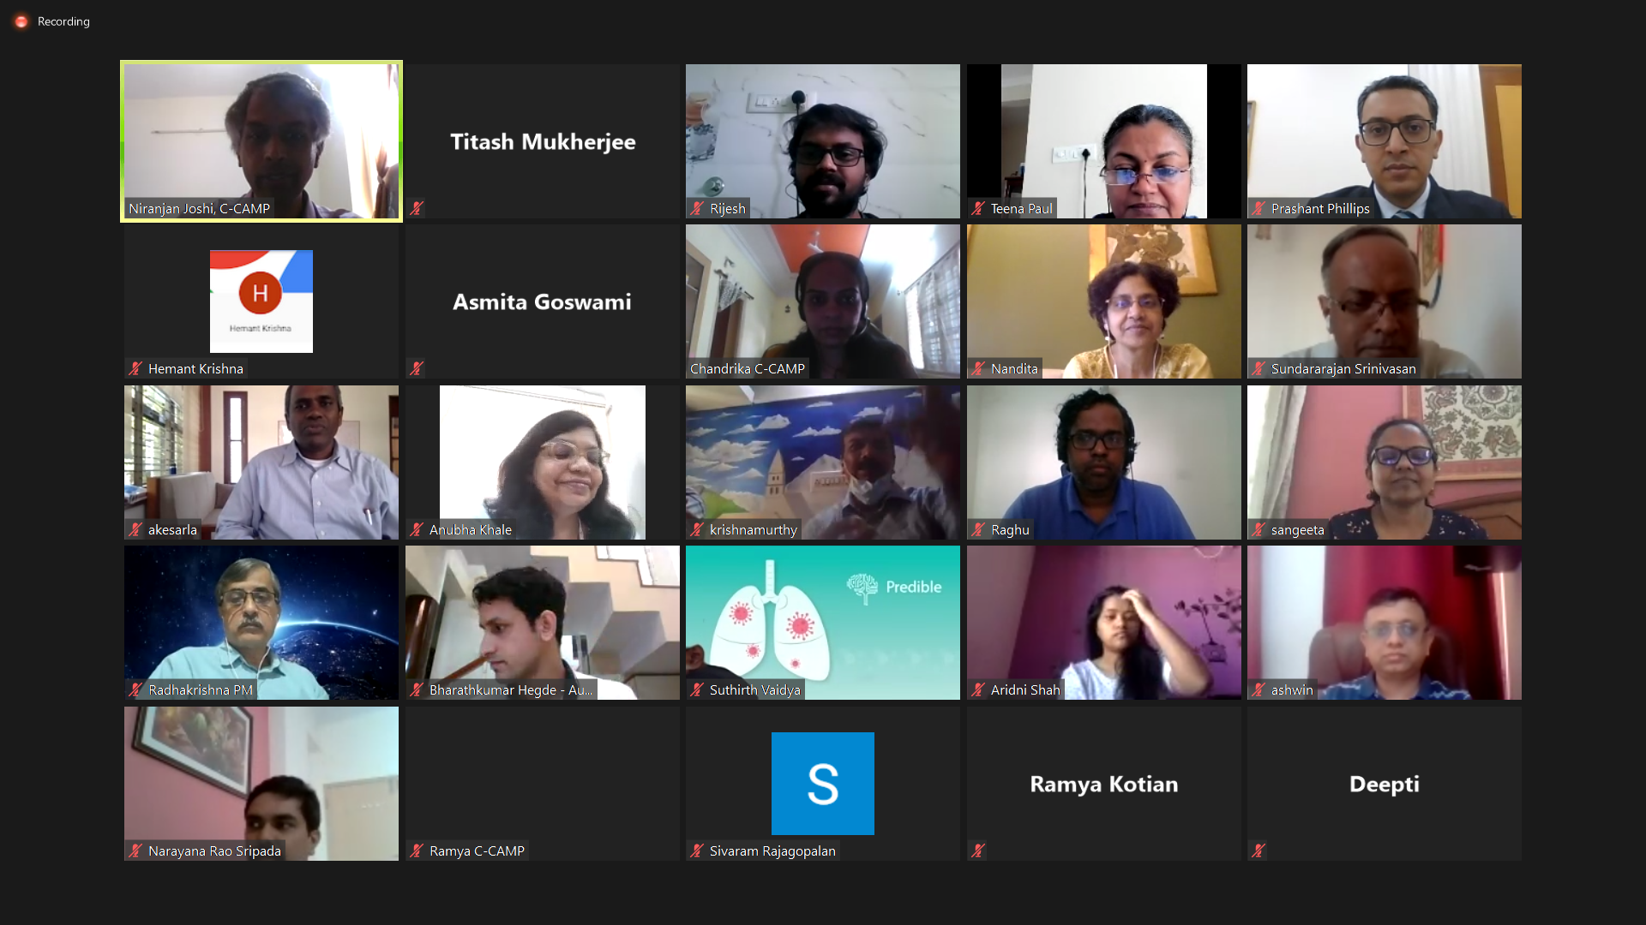Click the mic icon next to Hemant Krishna's name

135,368
